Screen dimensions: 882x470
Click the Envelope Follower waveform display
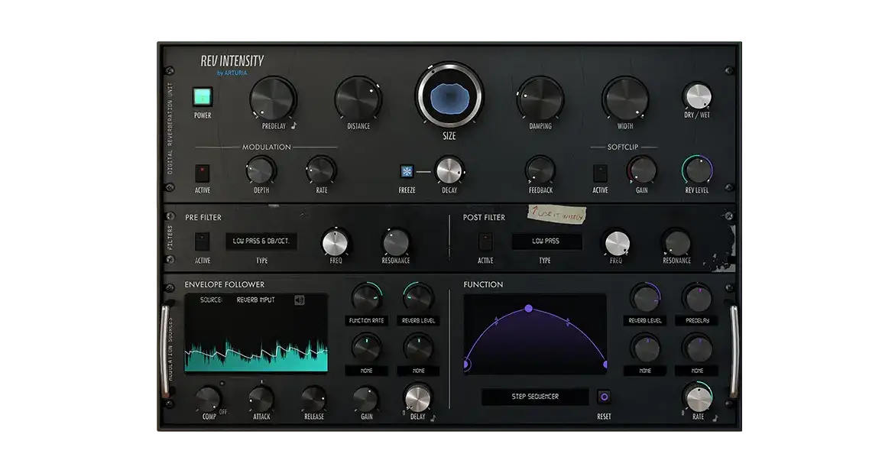[256, 332]
